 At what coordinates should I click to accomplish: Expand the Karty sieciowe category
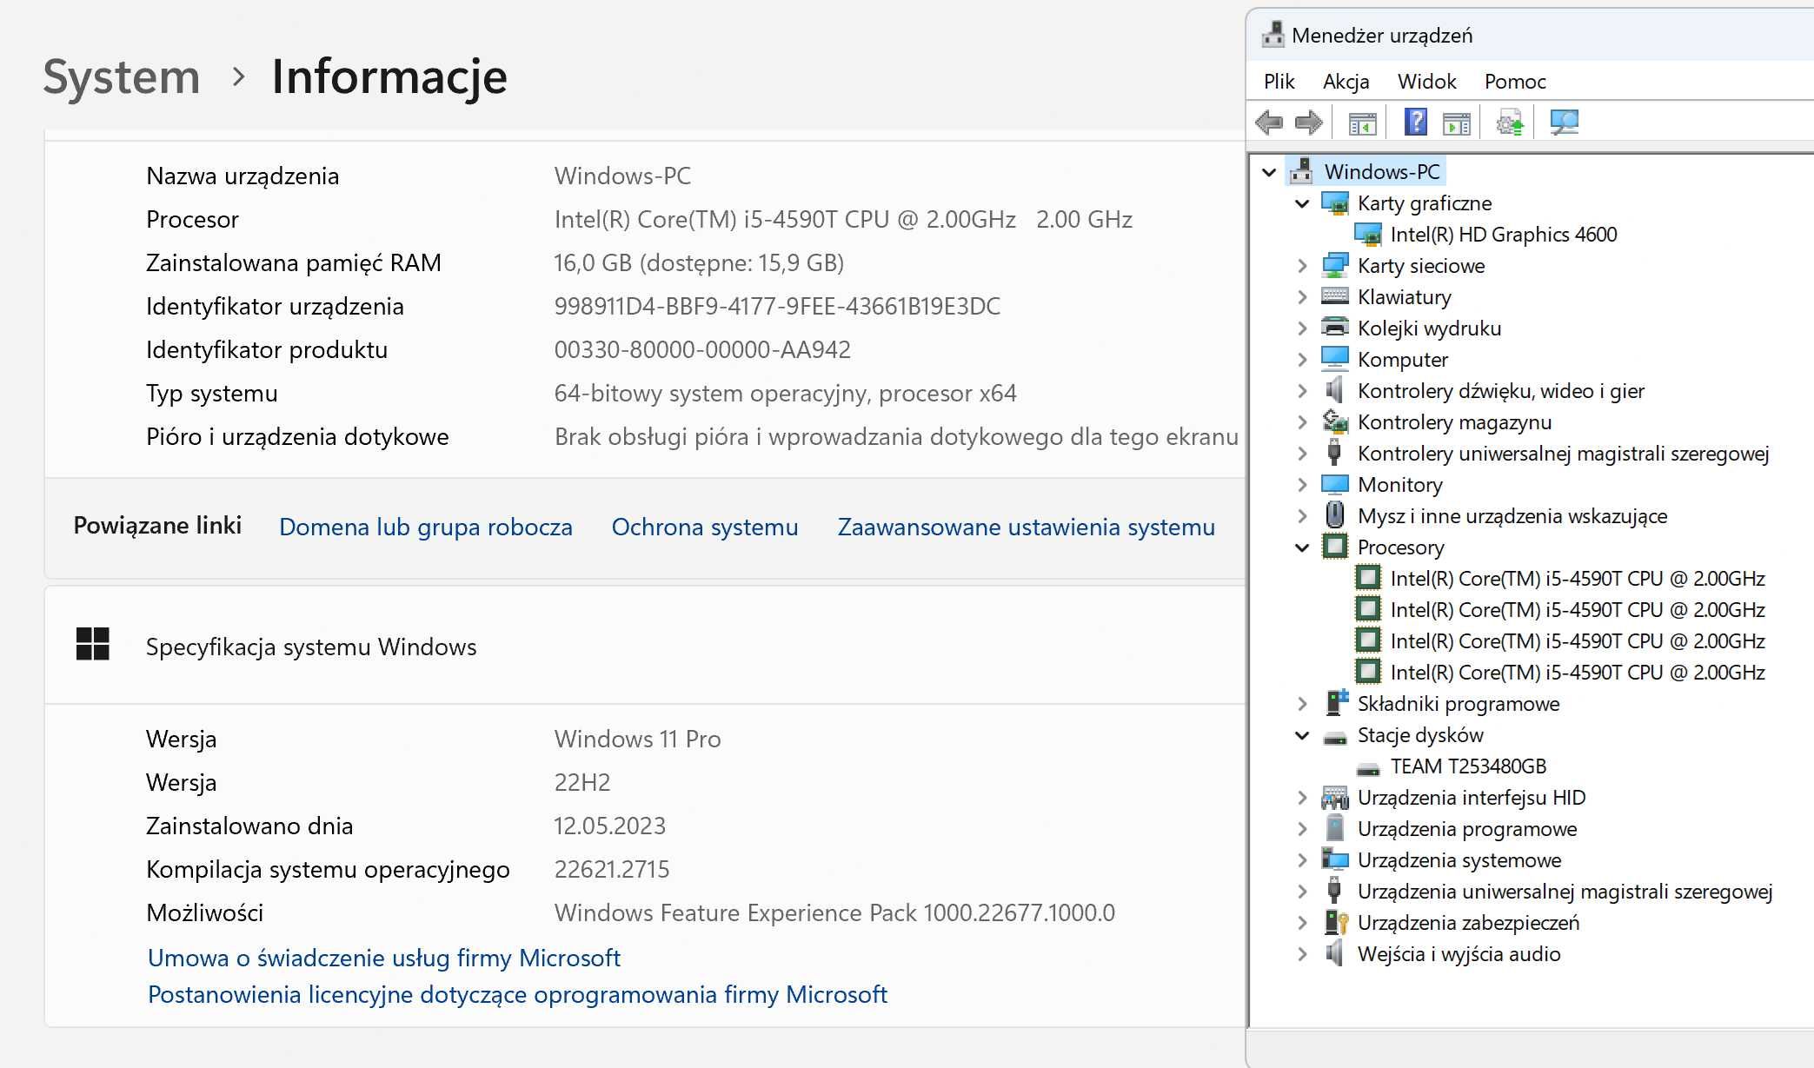[x=1302, y=266]
